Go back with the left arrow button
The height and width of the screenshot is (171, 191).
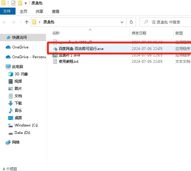click(x=4, y=22)
